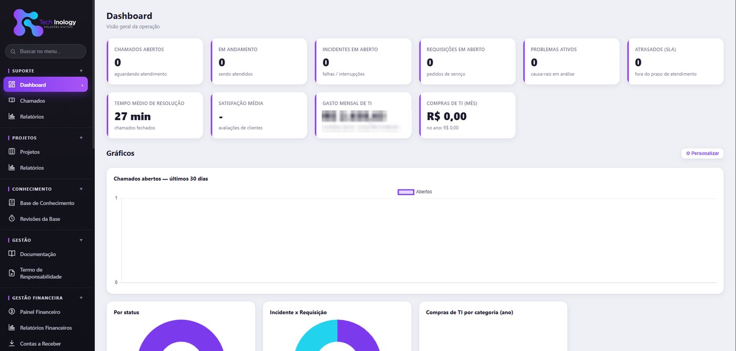The height and width of the screenshot is (351, 736).
Task: Click the magnifier icon in menu search
Action: 13,52
